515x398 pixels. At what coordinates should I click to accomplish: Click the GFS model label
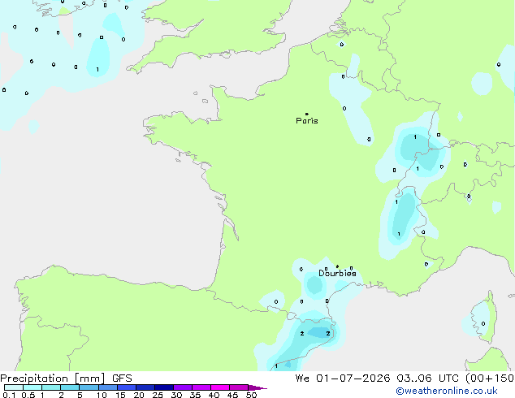coord(122,379)
